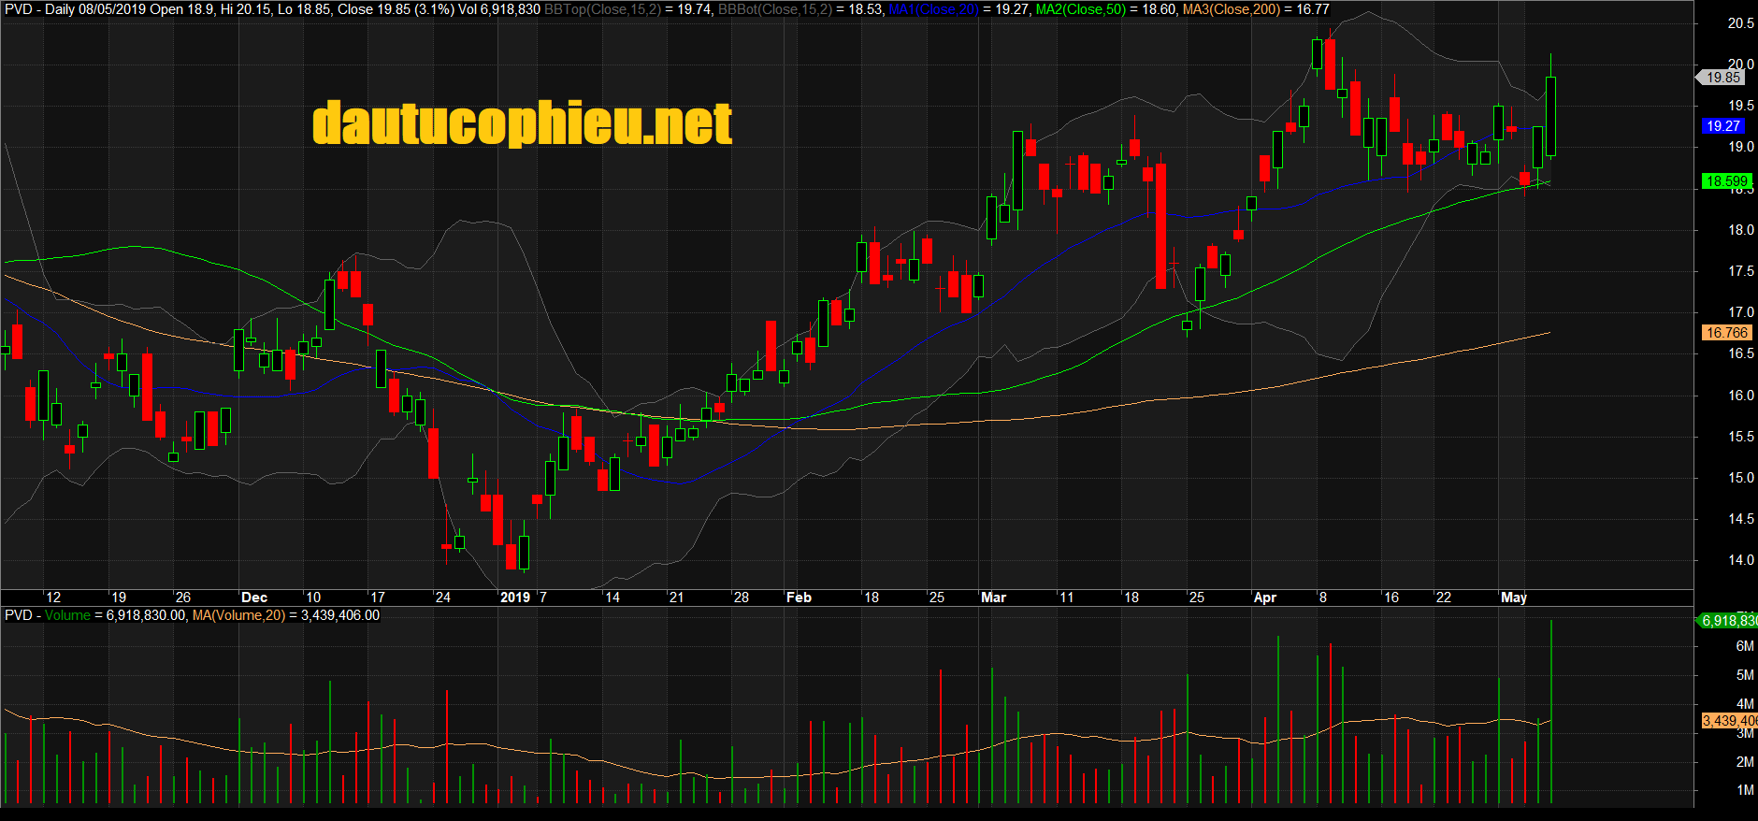Click the orange 16.766 price axis tag
Viewport: 1758px width, 821px height.
pos(1726,333)
